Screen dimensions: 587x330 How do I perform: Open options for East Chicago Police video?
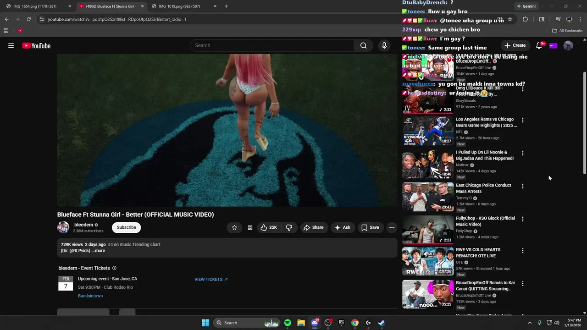(x=522, y=186)
